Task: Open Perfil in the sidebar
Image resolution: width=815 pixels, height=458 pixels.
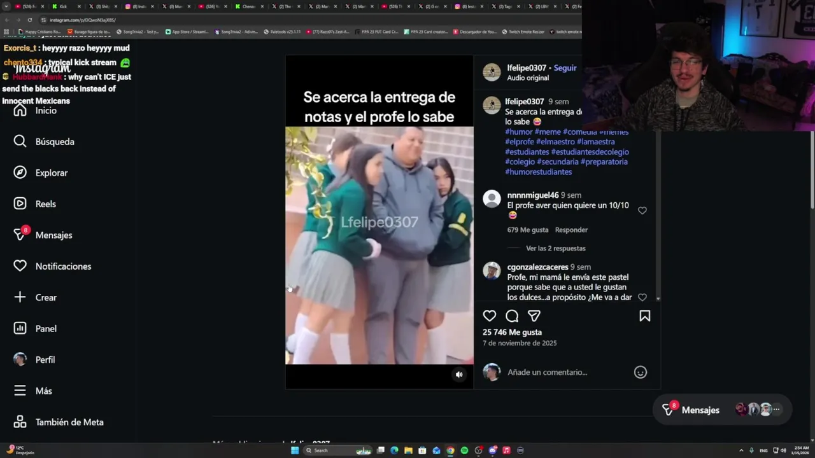Action: click(34, 359)
